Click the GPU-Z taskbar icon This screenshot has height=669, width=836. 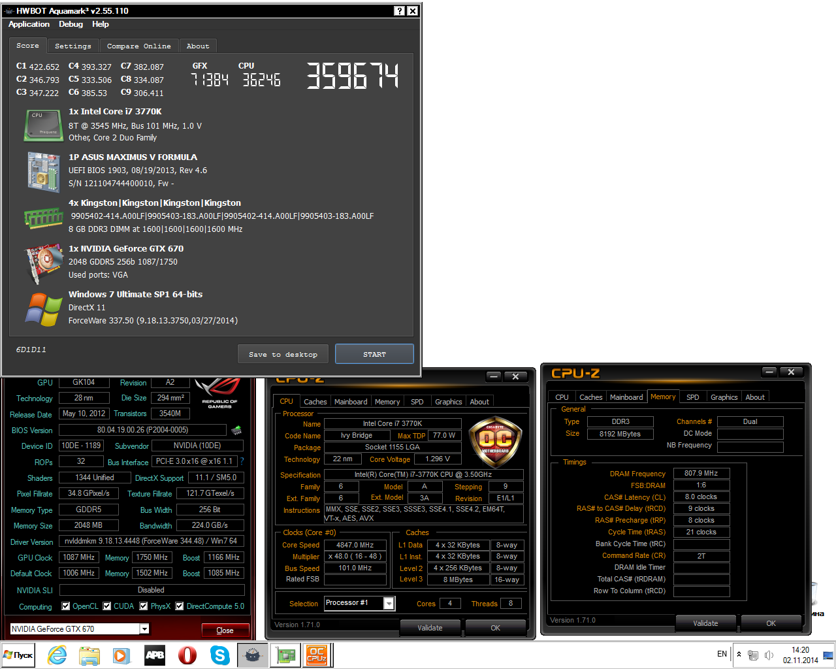[285, 655]
